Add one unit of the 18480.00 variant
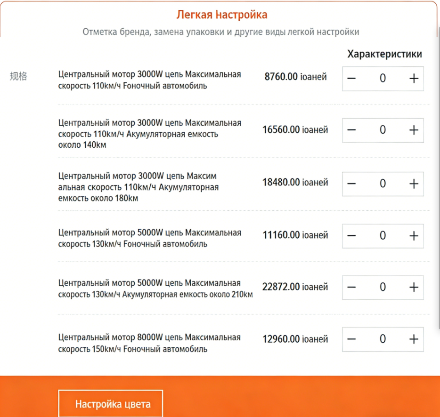This screenshot has width=440, height=417. 413,184
